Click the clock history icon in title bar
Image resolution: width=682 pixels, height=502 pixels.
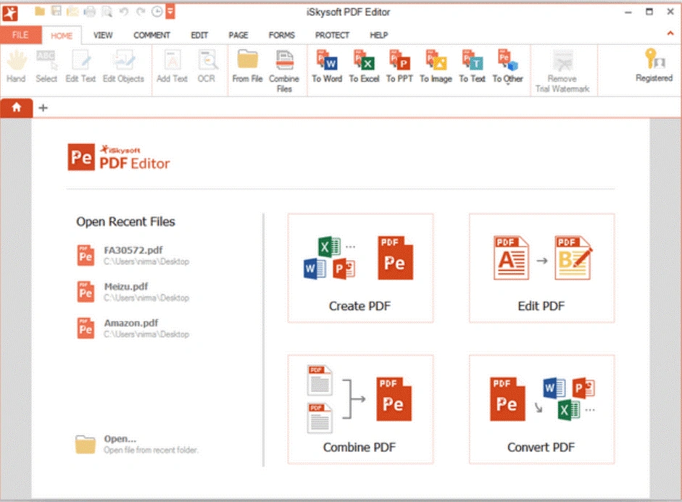(157, 12)
